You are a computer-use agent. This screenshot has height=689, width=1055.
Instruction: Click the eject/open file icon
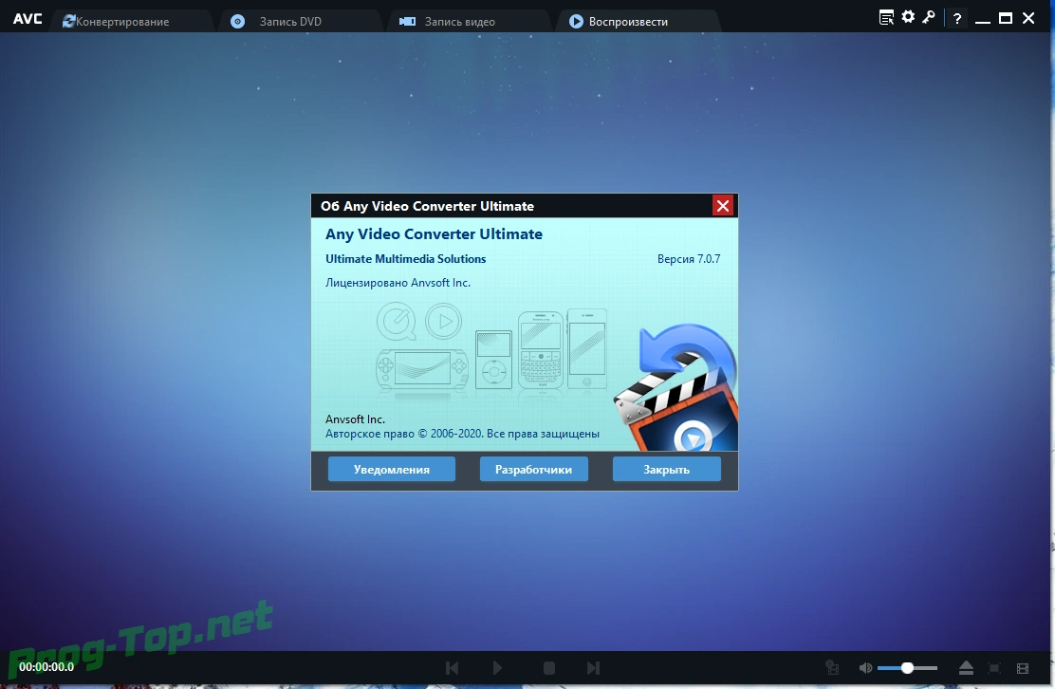click(966, 668)
